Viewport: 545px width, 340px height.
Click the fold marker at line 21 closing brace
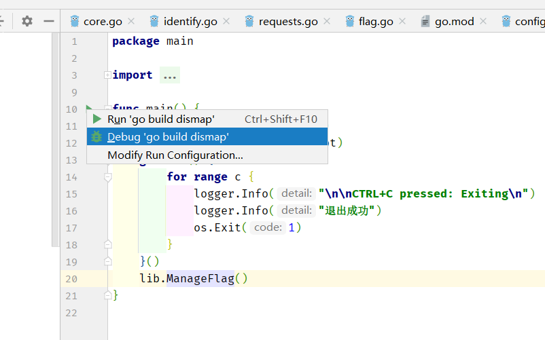pos(107,295)
